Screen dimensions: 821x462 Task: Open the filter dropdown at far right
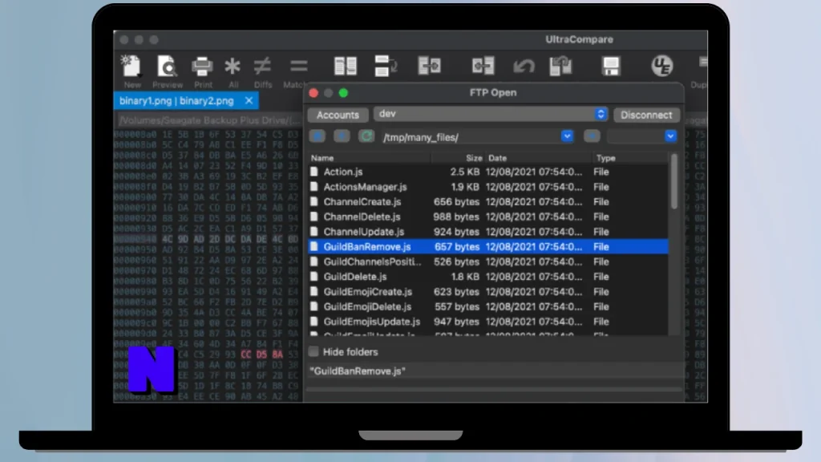[670, 136]
